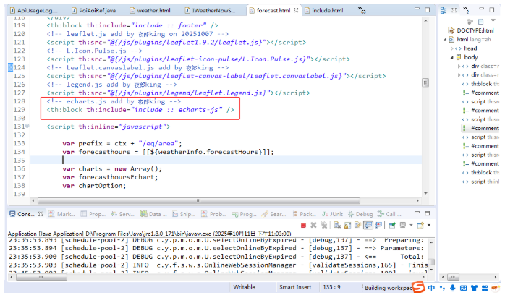The image size is (505, 303).
Task: Open the Debug view tab
Action: tap(360, 214)
